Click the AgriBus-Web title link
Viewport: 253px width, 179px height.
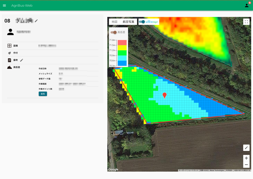(22, 5)
